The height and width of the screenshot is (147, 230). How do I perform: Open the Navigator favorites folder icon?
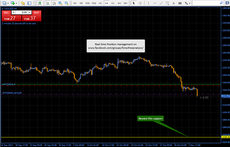(23, 3)
